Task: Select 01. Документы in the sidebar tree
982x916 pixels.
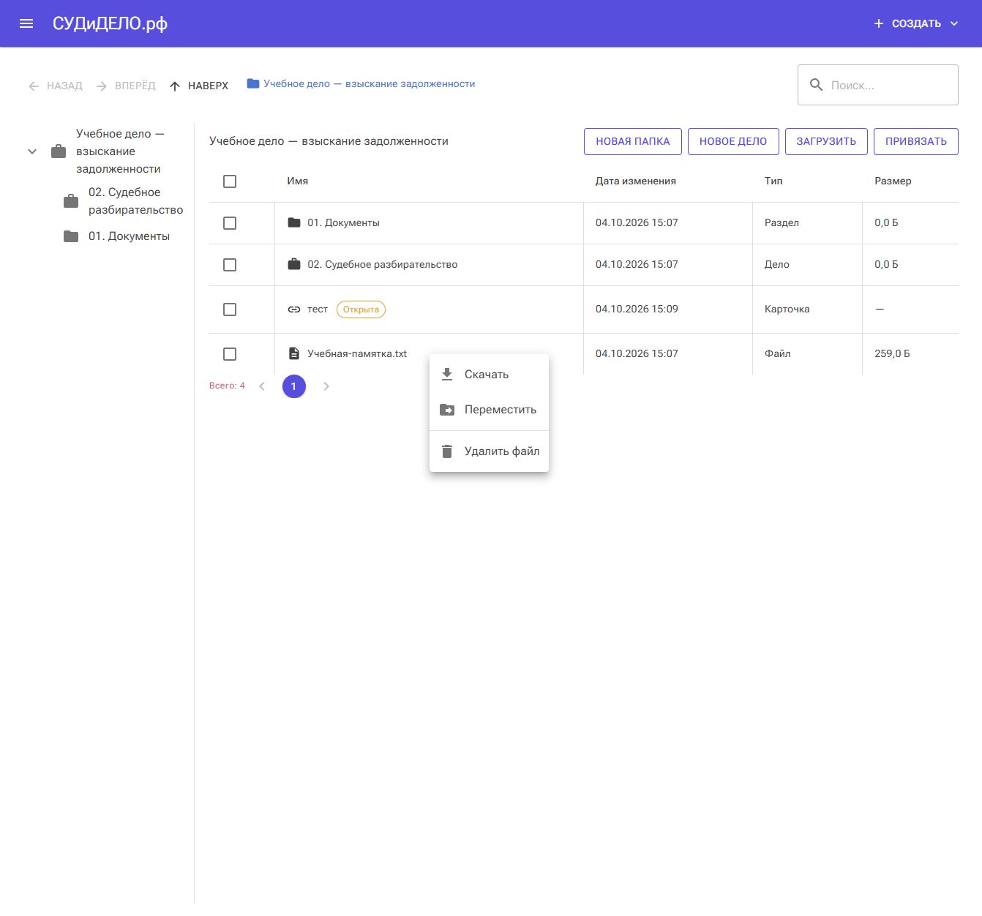Action: (x=129, y=236)
